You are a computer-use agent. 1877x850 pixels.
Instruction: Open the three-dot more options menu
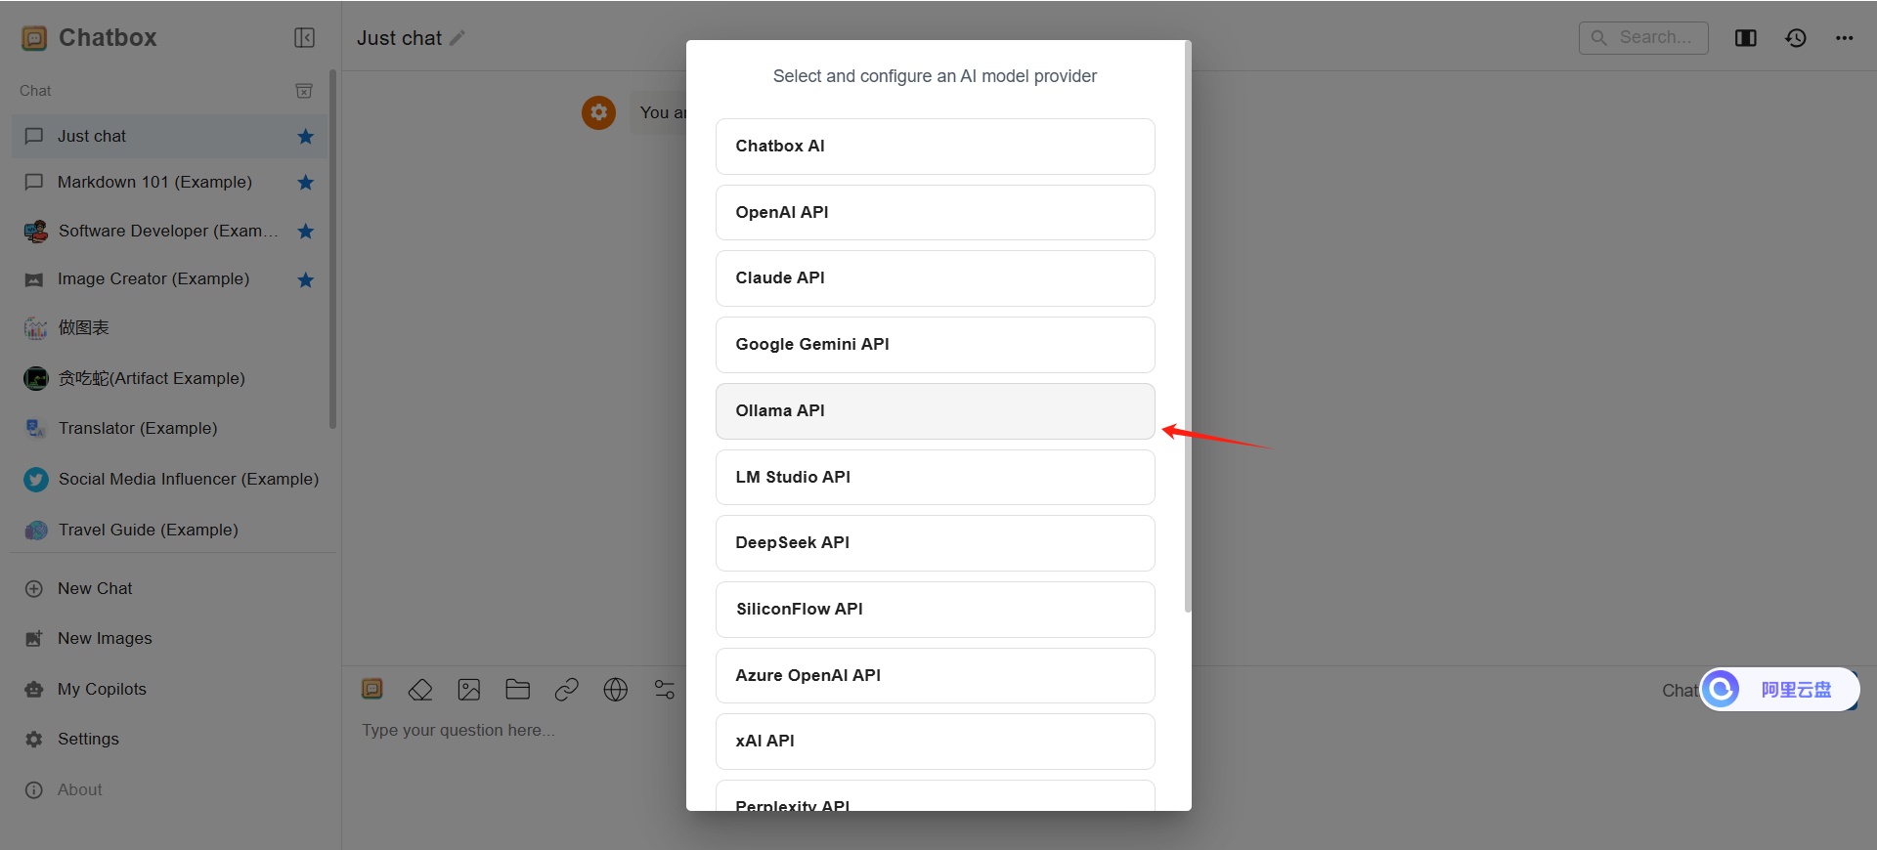(x=1845, y=38)
